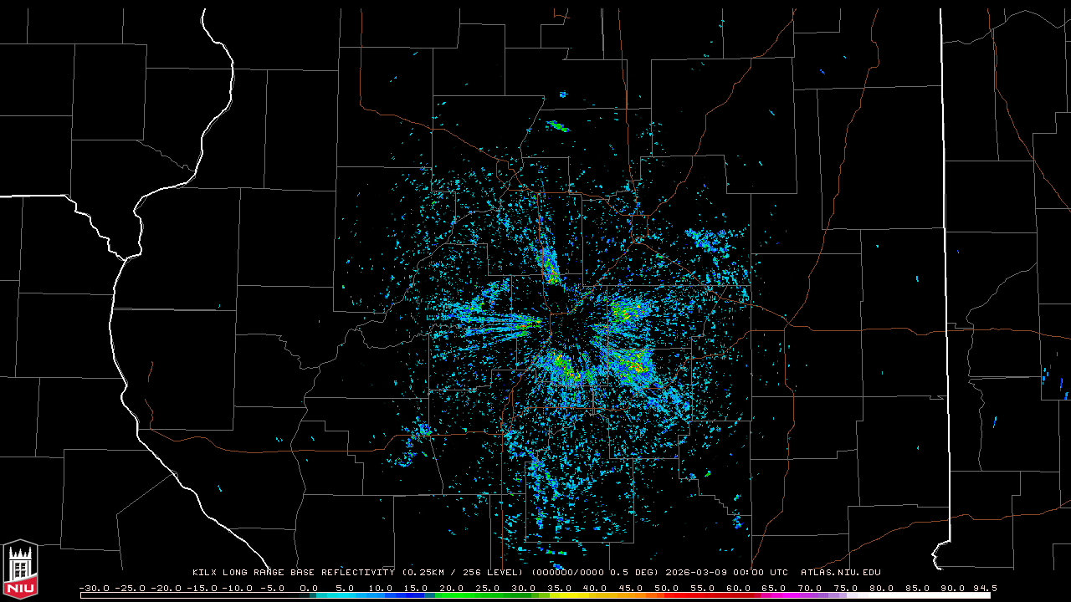Click the 50.0 dBZ label on the scale

[x=666, y=588]
